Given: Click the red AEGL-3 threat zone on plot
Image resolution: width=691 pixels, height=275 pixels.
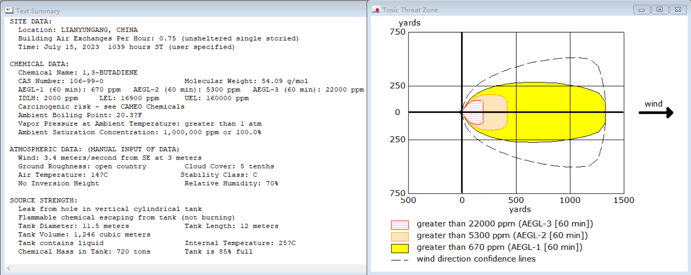Looking at the screenshot, I should [473, 112].
